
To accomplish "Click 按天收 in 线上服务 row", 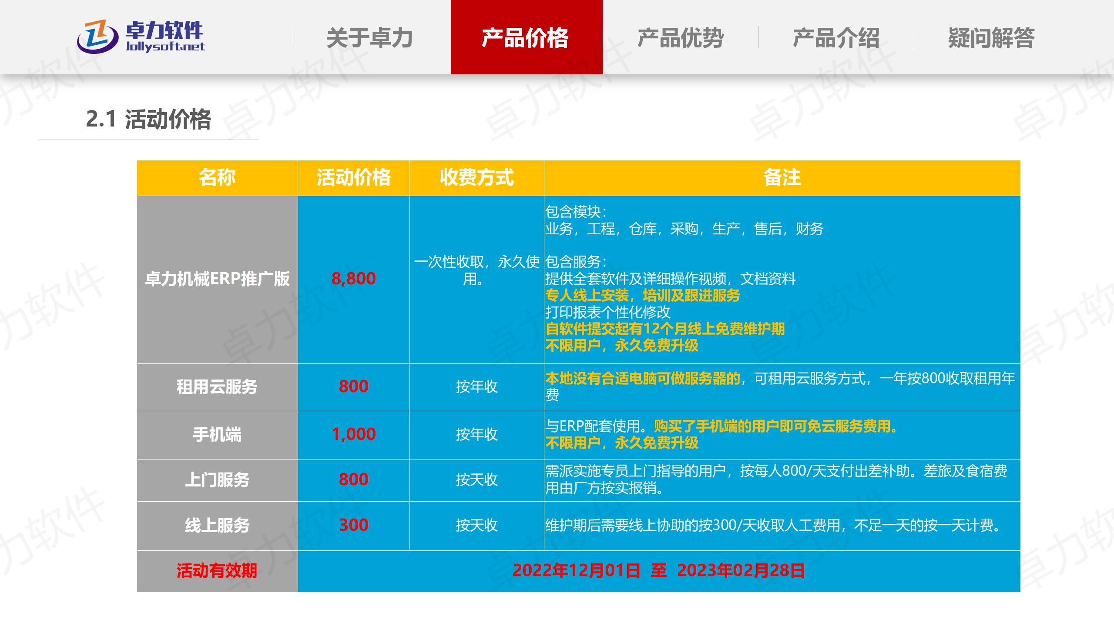I will (477, 526).
